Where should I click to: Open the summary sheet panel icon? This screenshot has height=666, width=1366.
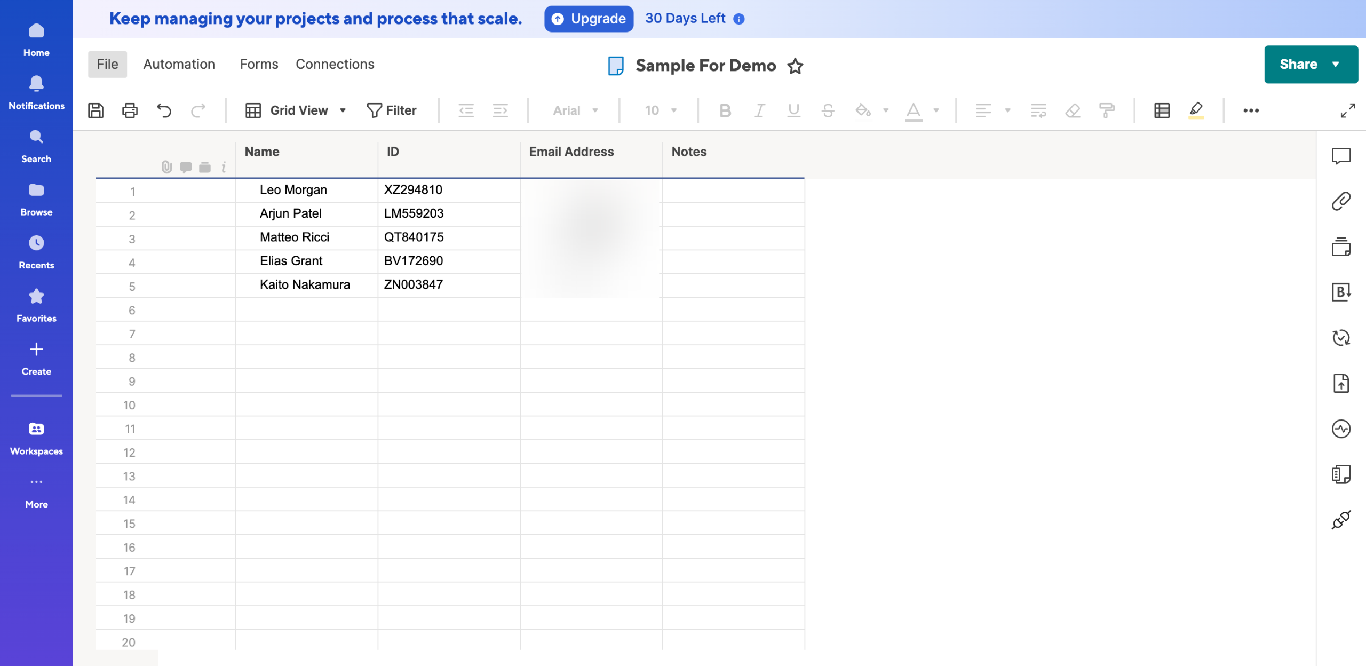(1341, 474)
